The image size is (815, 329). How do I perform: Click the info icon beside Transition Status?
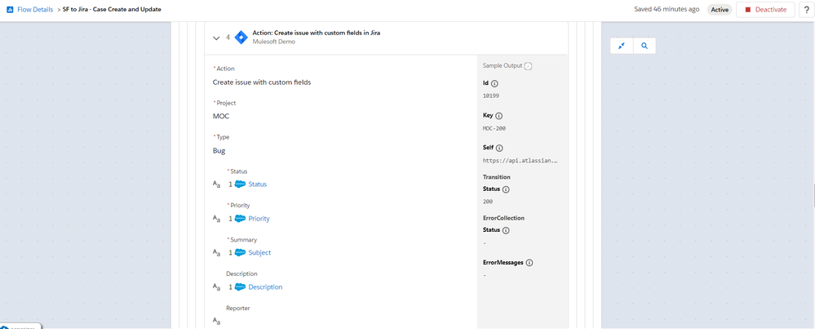pos(507,189)
